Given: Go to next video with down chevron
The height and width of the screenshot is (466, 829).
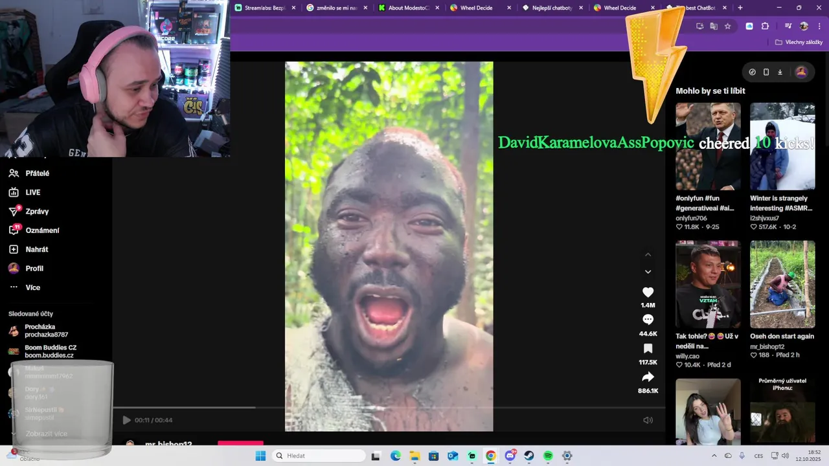Looking at the screenshot, I should [x=648, y=272].
